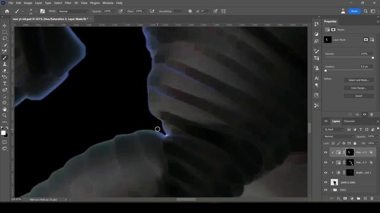
Task: Toggle mask visibility eye in Properties panel
Action: pos(365,114)
